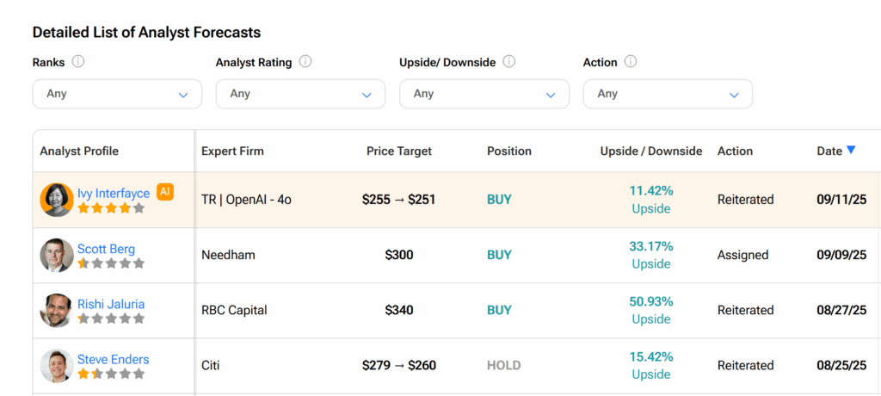
Task: Open Rishi Jaluria's profile link
Action: [111, 304]
